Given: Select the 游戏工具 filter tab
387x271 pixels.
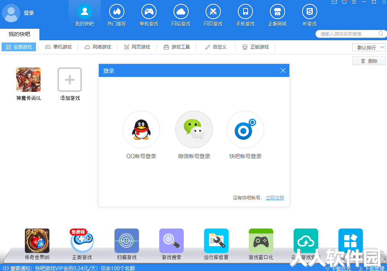Looking at the screenshot, I should (177, 47).
